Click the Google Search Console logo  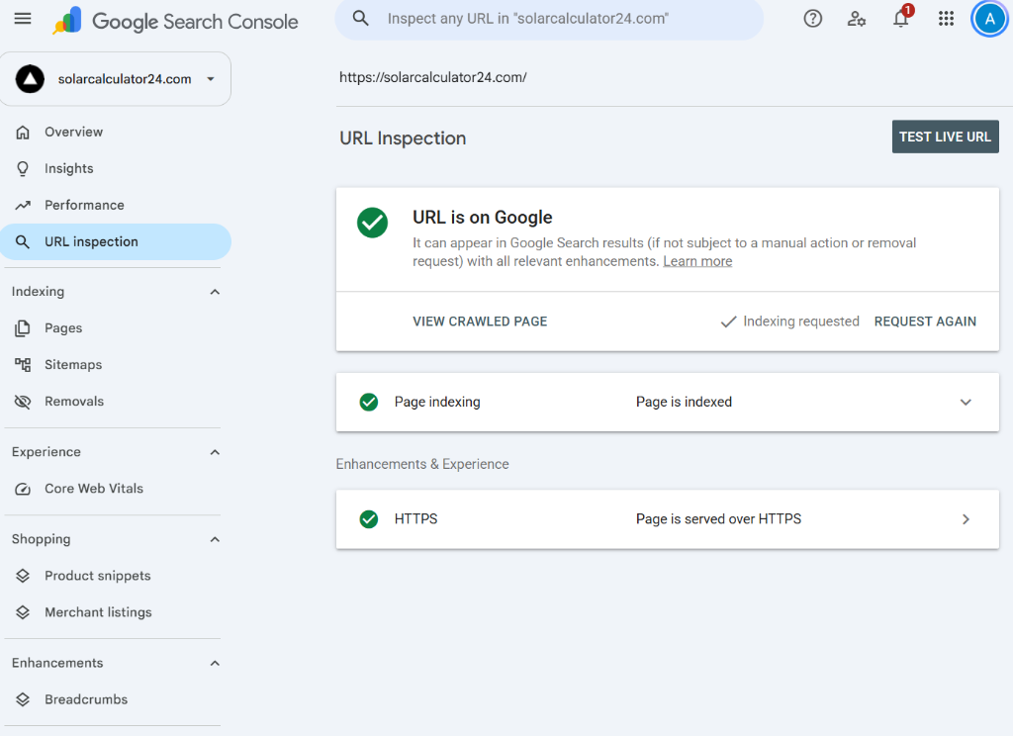[x=175, y=21]
